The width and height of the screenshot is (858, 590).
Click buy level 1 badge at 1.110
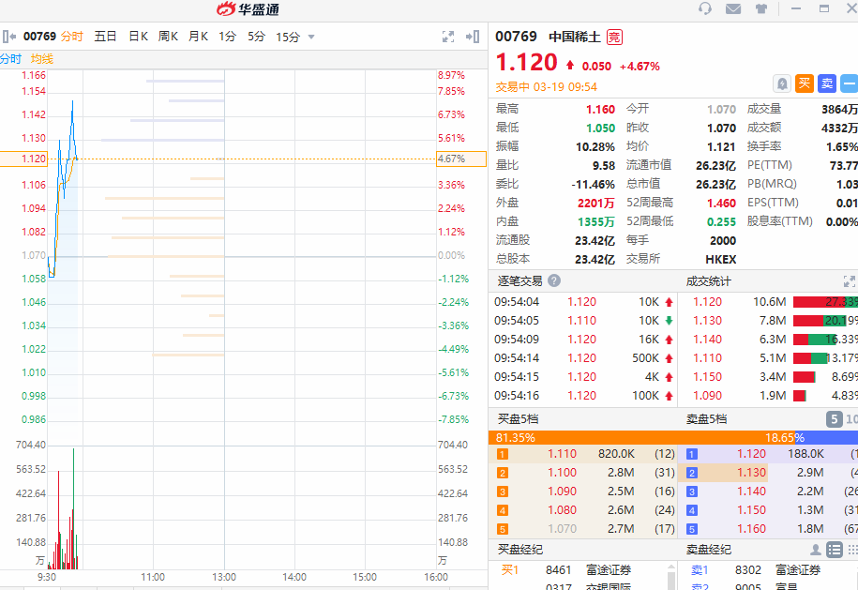[503, 454]
